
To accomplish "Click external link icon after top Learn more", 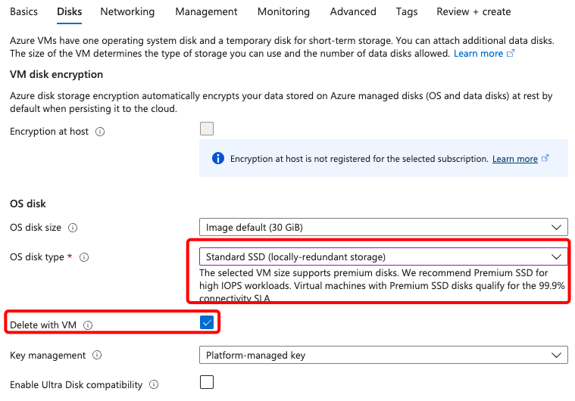I will click(511, 54).
